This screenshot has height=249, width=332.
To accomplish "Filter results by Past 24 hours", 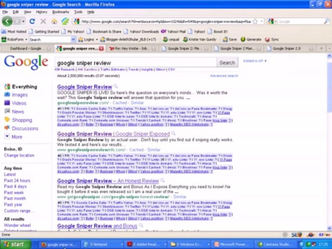I will pos(17,181).
